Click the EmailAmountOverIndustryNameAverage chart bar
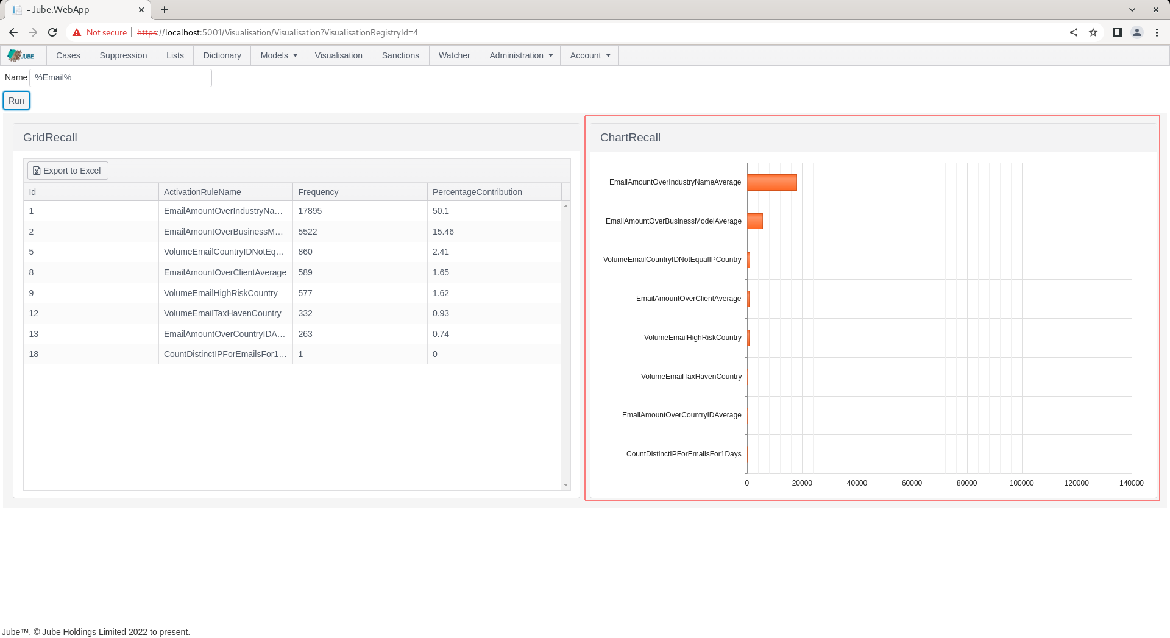The image size is (1170, 638). (772, 183)
